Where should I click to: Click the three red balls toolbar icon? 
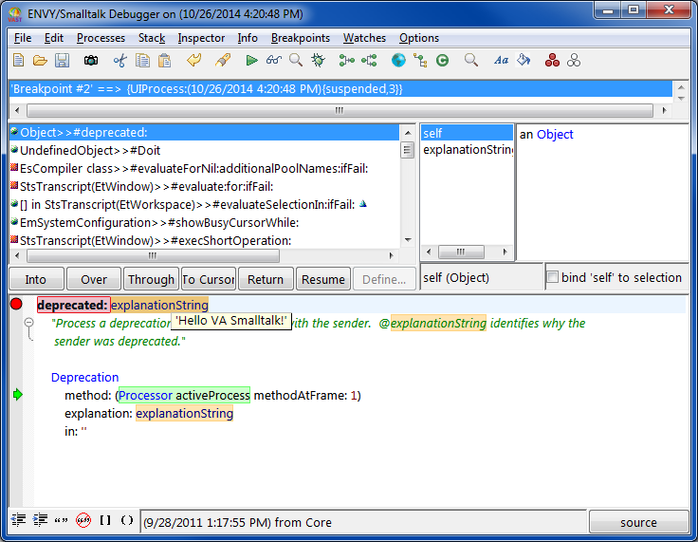click(552, 61)
